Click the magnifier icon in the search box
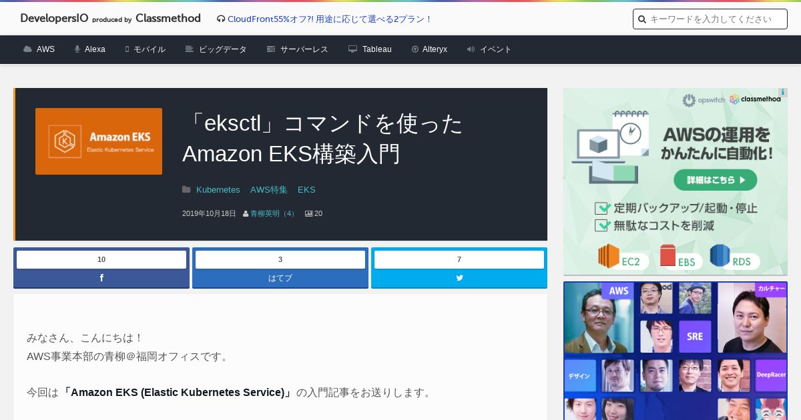Viewport: 801px width, 420px height. (x=642, y=19)
